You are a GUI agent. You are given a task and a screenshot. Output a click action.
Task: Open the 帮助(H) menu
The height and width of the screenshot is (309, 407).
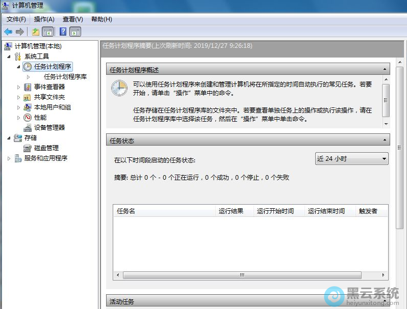(x=101, y=19)
